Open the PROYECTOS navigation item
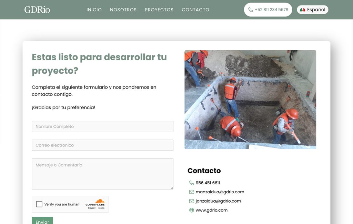The height and width of the screenshot is (224, 353). (159, 10)
